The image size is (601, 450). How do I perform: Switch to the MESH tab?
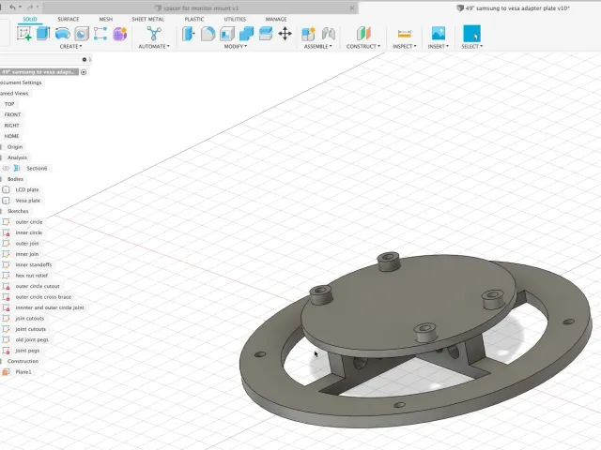pyautogui.click(x=106, y=19)
